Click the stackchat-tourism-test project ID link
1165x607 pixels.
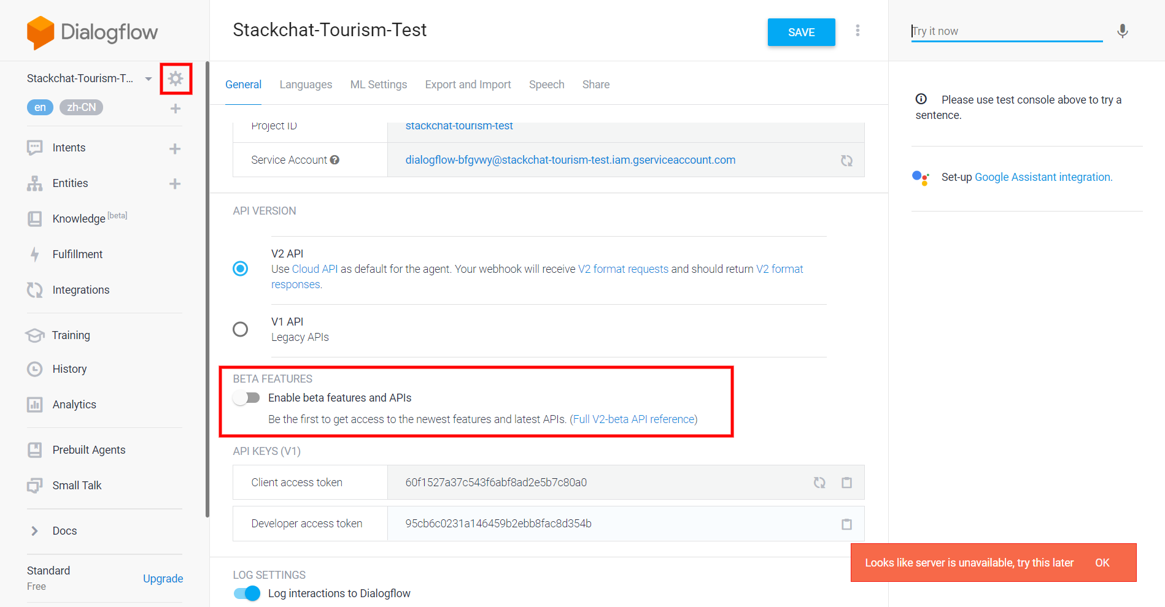click(459, 126)
